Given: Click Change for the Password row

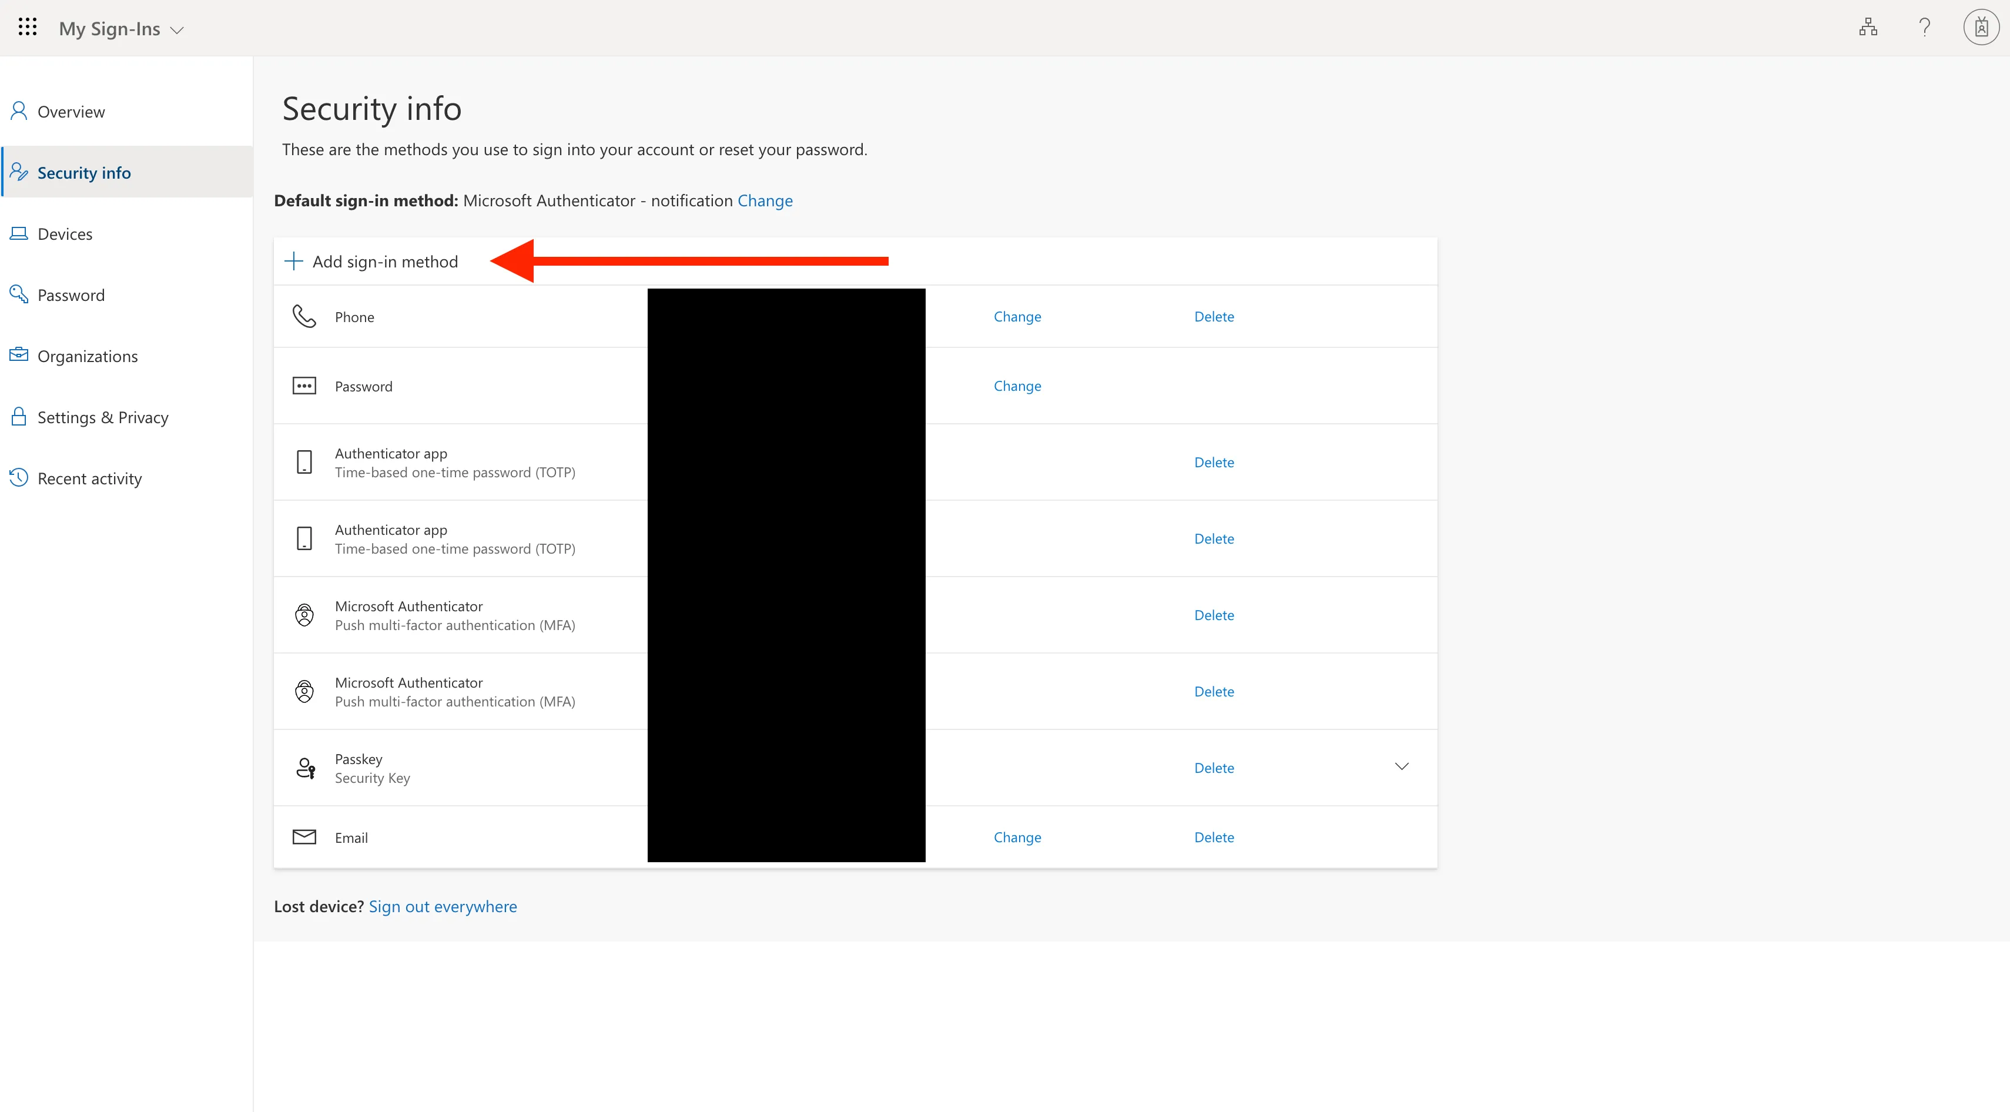Looking at the screenshot, I should point(1017,386).
